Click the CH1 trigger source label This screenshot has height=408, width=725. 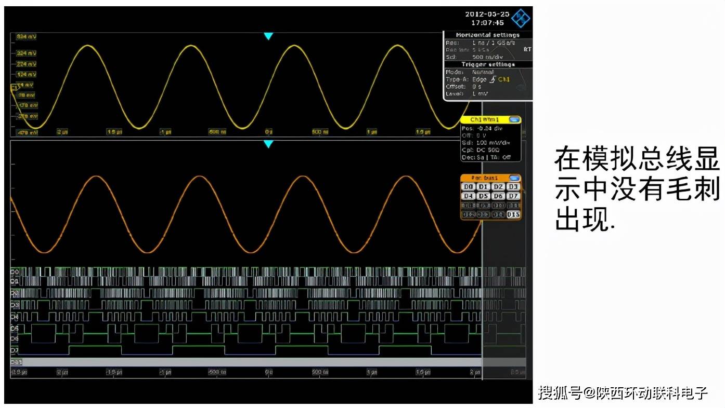504,79
